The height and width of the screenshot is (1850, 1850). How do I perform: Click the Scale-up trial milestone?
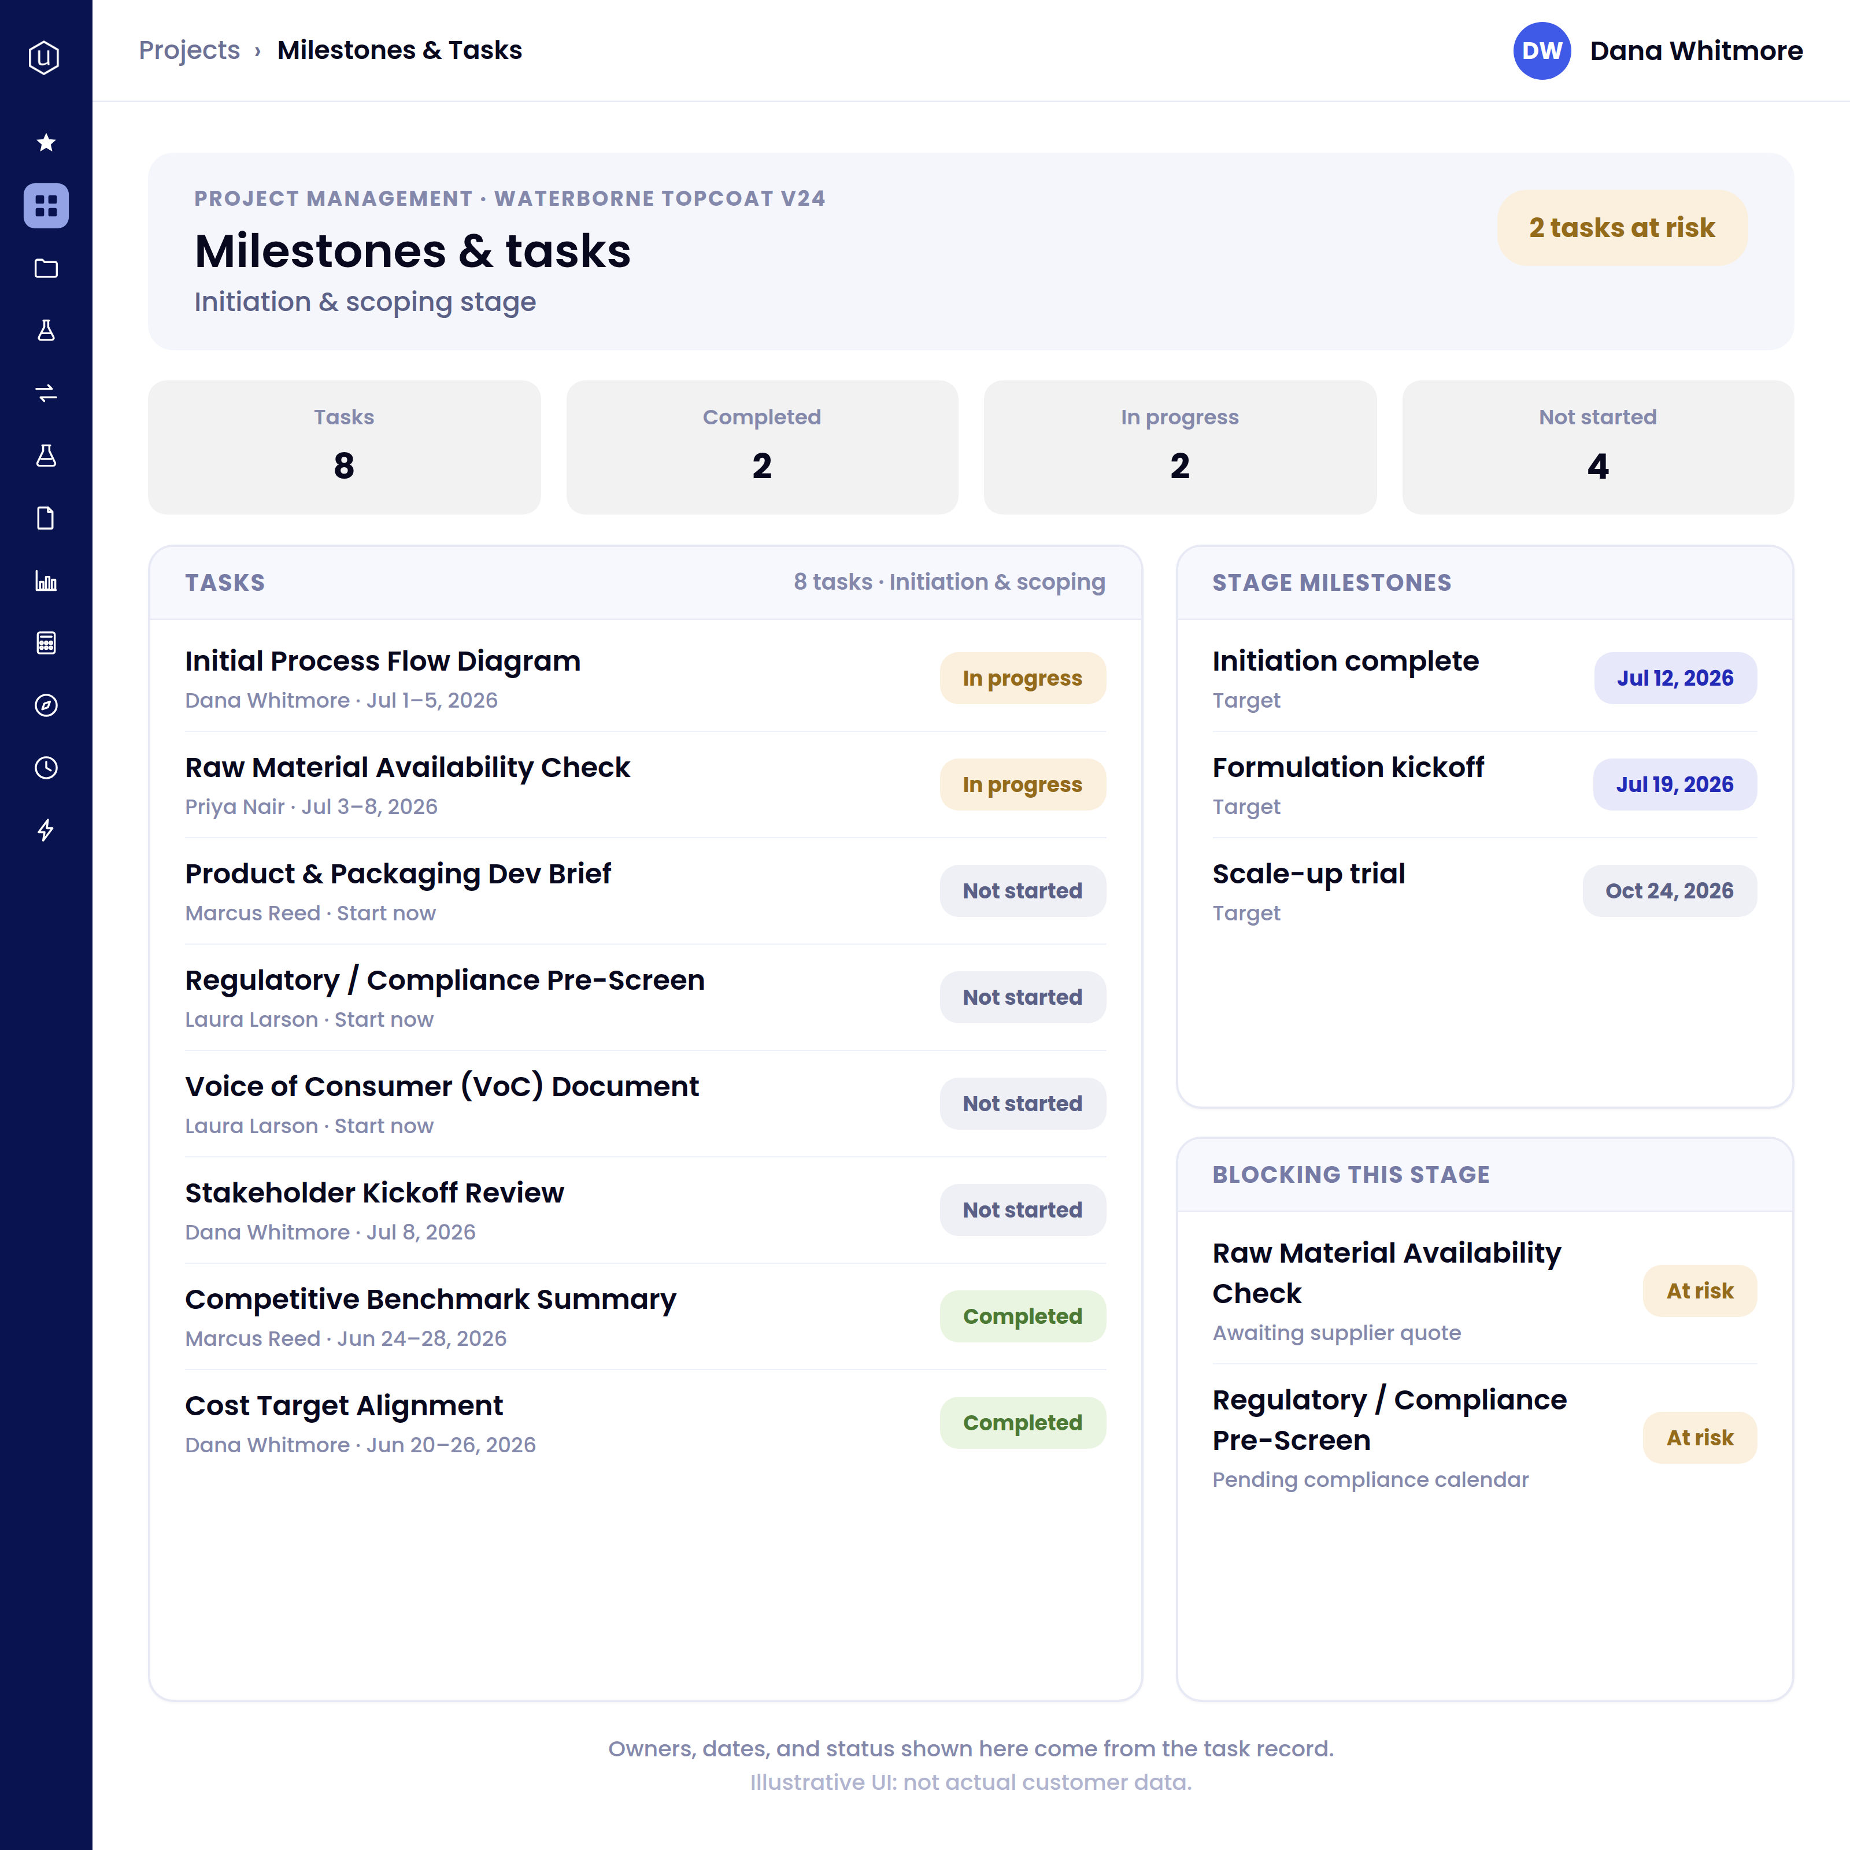coord(1484,891)
